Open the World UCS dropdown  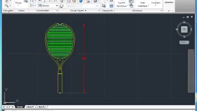[57, 6]
